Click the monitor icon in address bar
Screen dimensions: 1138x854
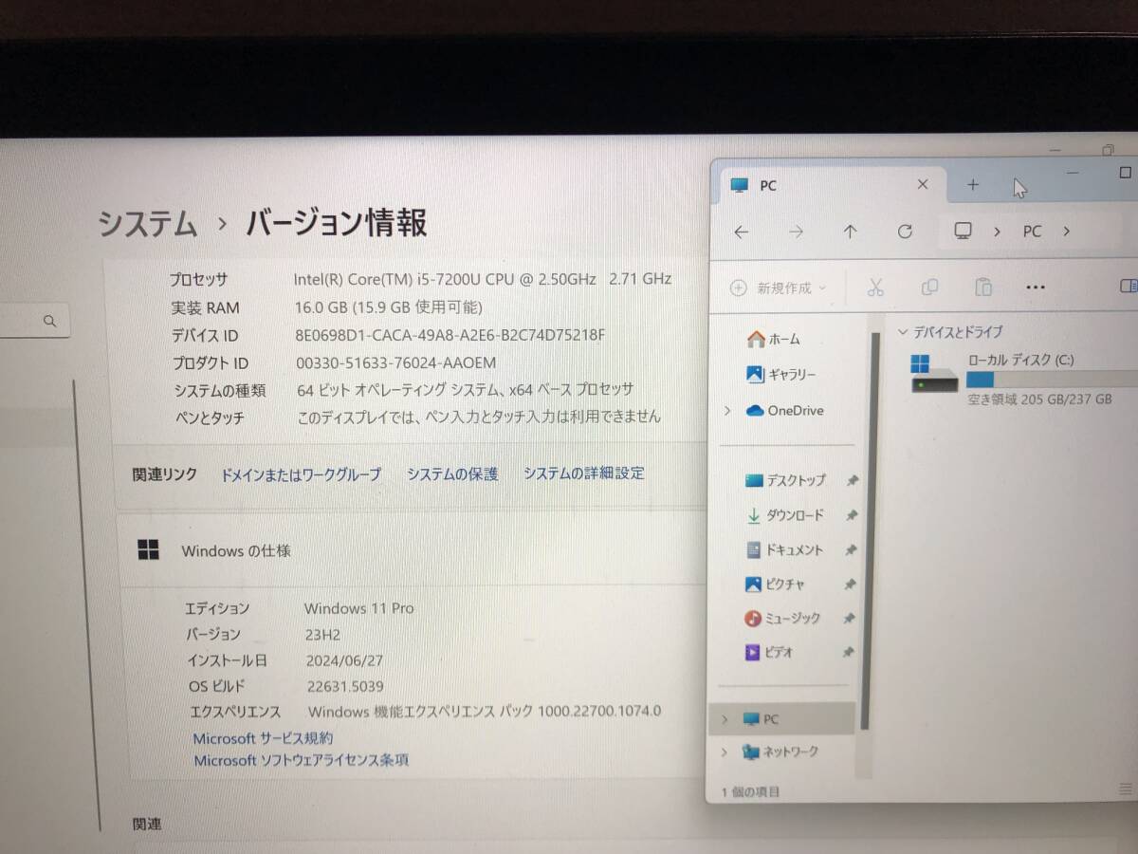tap(964, 231)
